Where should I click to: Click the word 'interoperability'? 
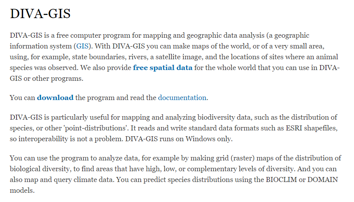tap(43, 139)
